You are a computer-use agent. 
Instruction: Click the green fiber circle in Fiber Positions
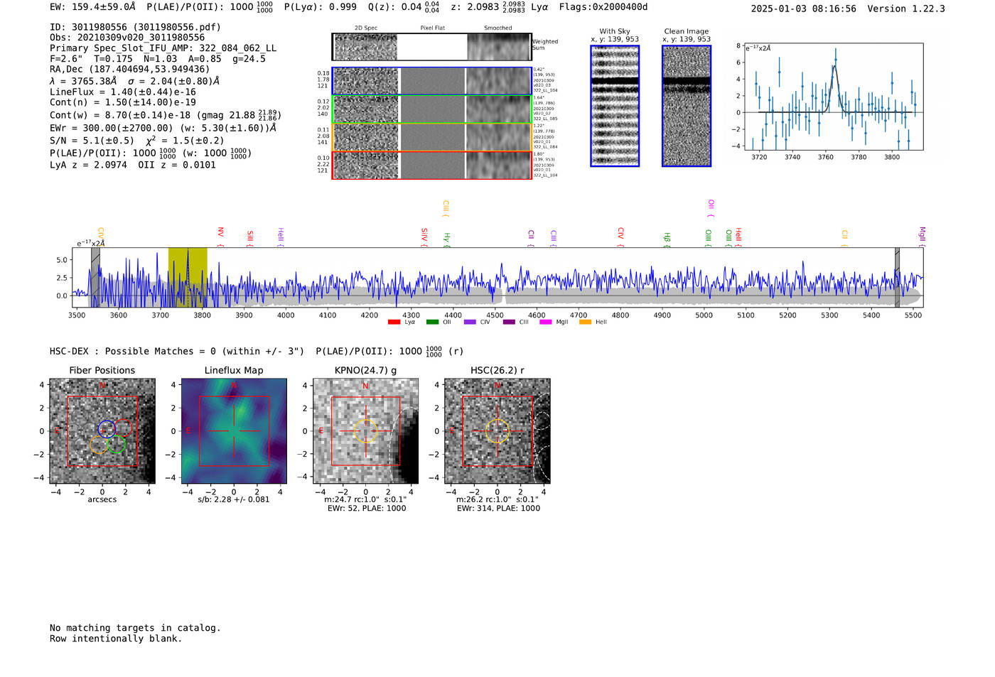[117, 445]
